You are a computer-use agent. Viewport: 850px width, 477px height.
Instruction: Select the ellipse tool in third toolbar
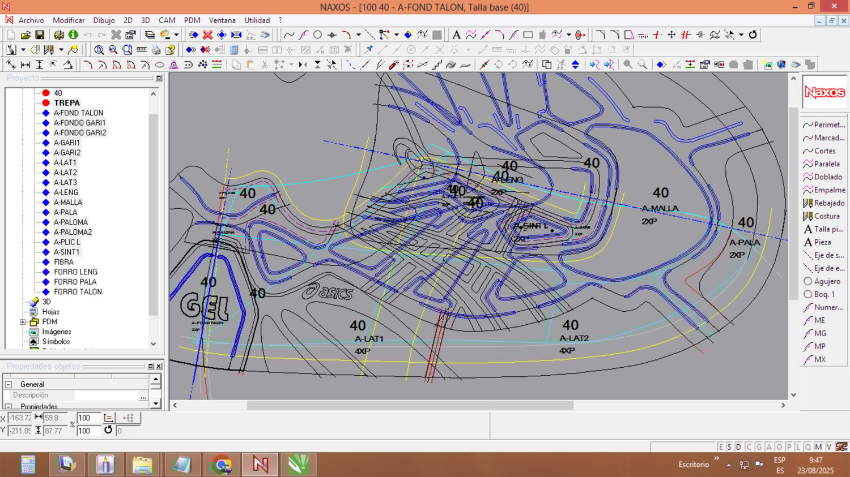160,65
